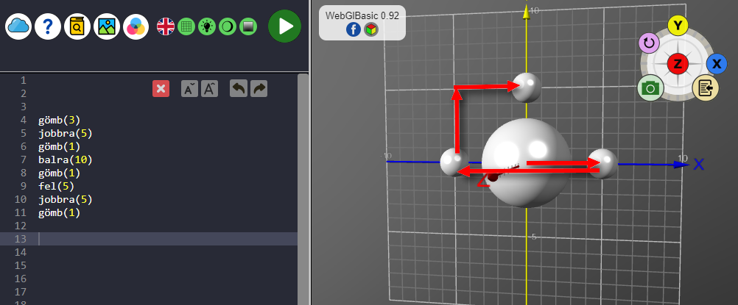Toggle the green grid display button
This screenshot has height=305, width=738.
point(186,27)
